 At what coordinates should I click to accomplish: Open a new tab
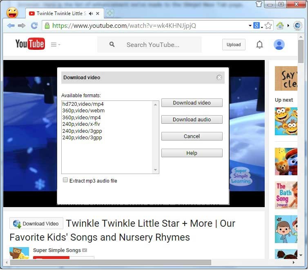tap(109, 13)
